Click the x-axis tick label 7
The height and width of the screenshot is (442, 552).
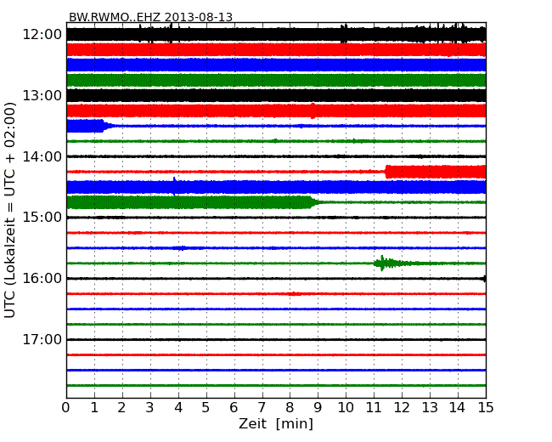click(262, 408)
